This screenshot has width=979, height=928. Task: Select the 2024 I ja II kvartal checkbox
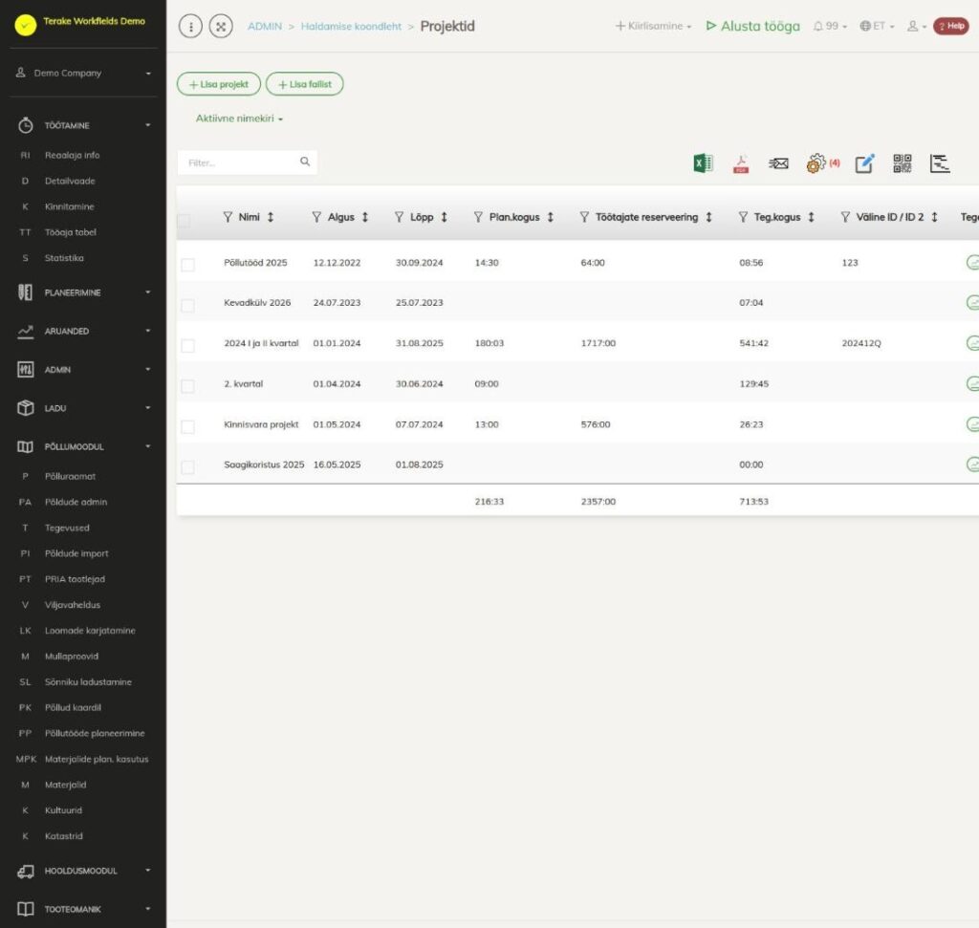point(188,346)
